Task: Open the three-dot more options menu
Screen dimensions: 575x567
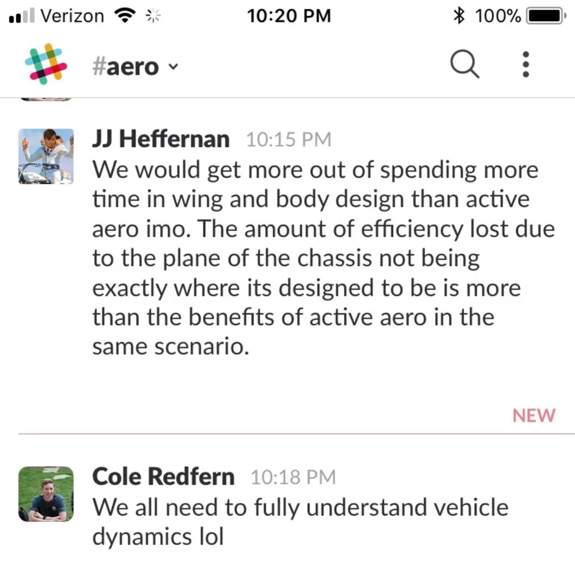Action: [526, 64]
